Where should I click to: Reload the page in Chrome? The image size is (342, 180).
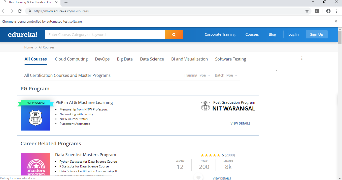coord(20,11)
